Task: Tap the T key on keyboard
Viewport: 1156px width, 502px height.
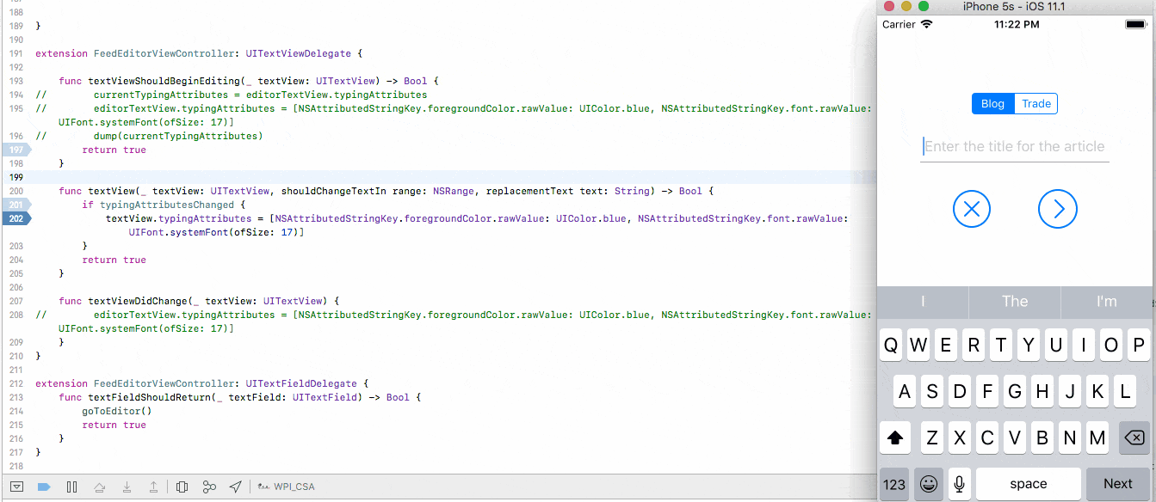Action: click(1001, 346)
